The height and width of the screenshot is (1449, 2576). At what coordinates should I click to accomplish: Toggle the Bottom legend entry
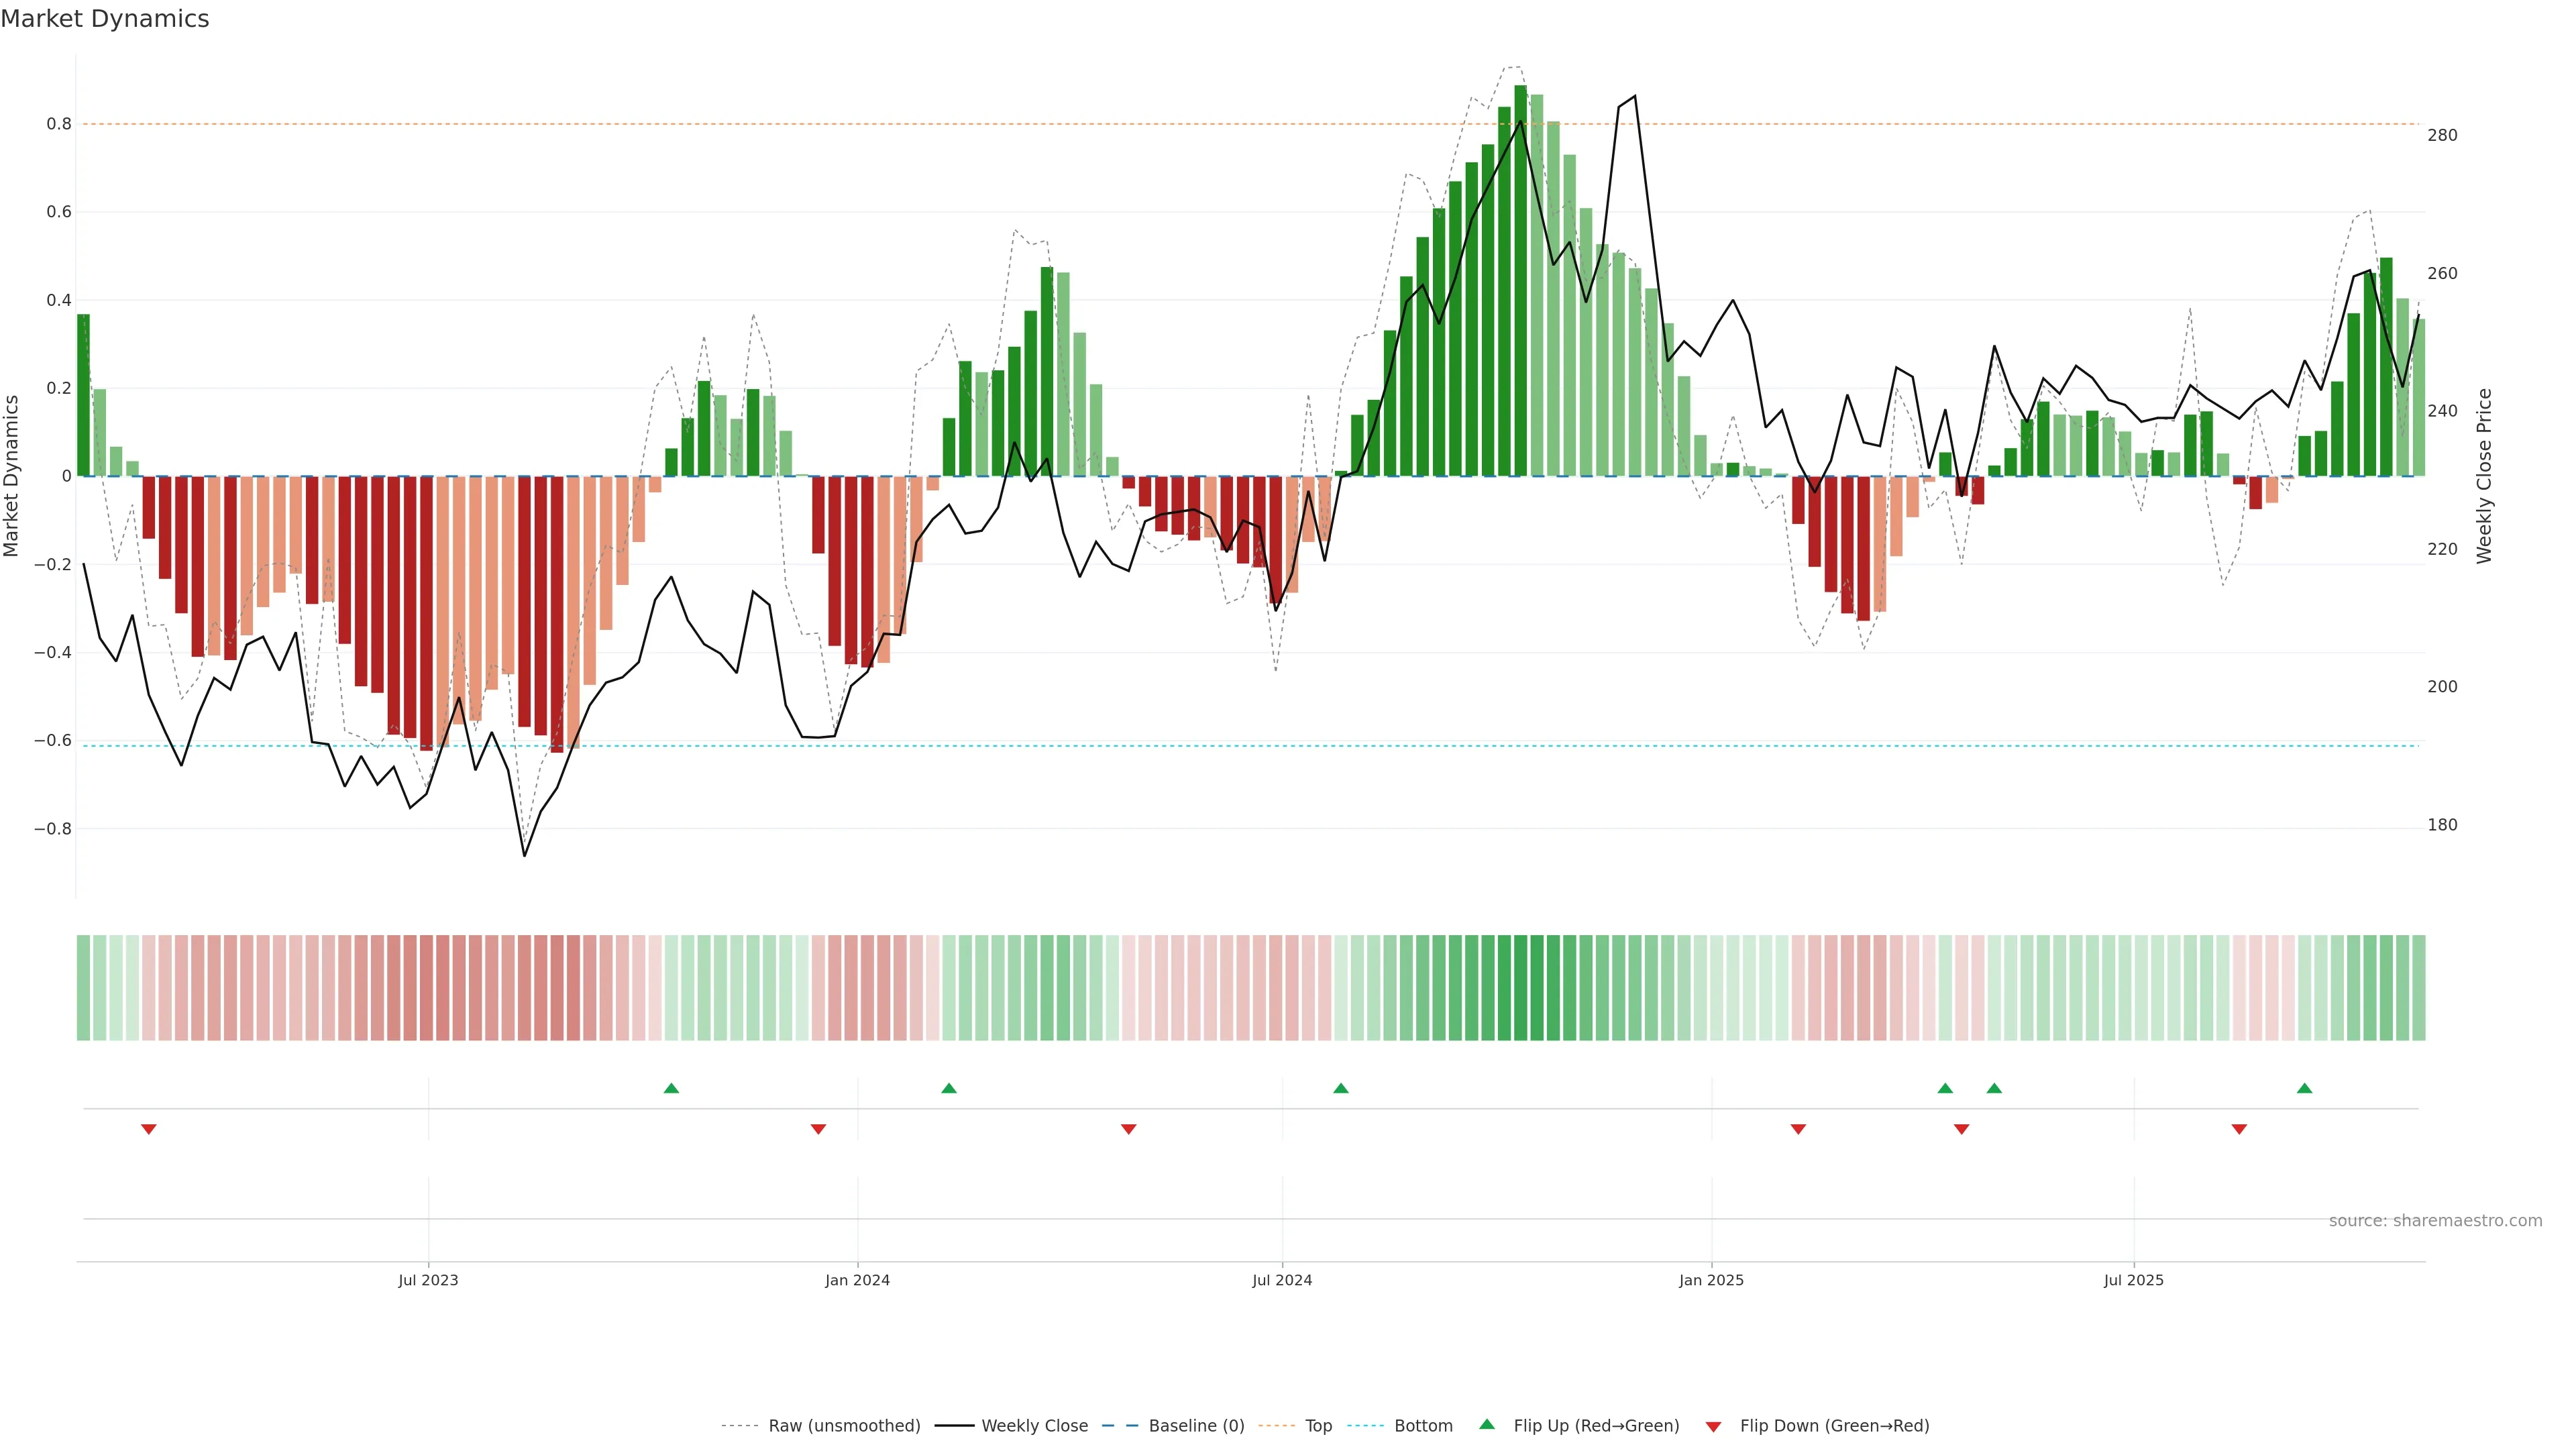pyautogui.click(x=1423, y=1426)
